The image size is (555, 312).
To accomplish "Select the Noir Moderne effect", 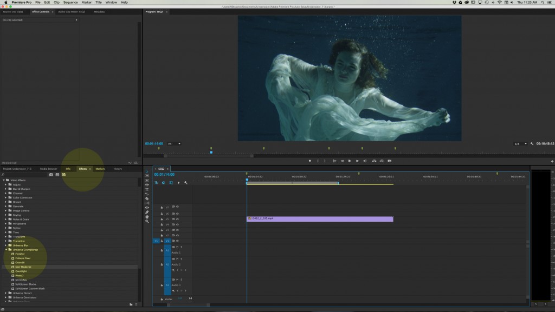I will click(x=23, y=267).
